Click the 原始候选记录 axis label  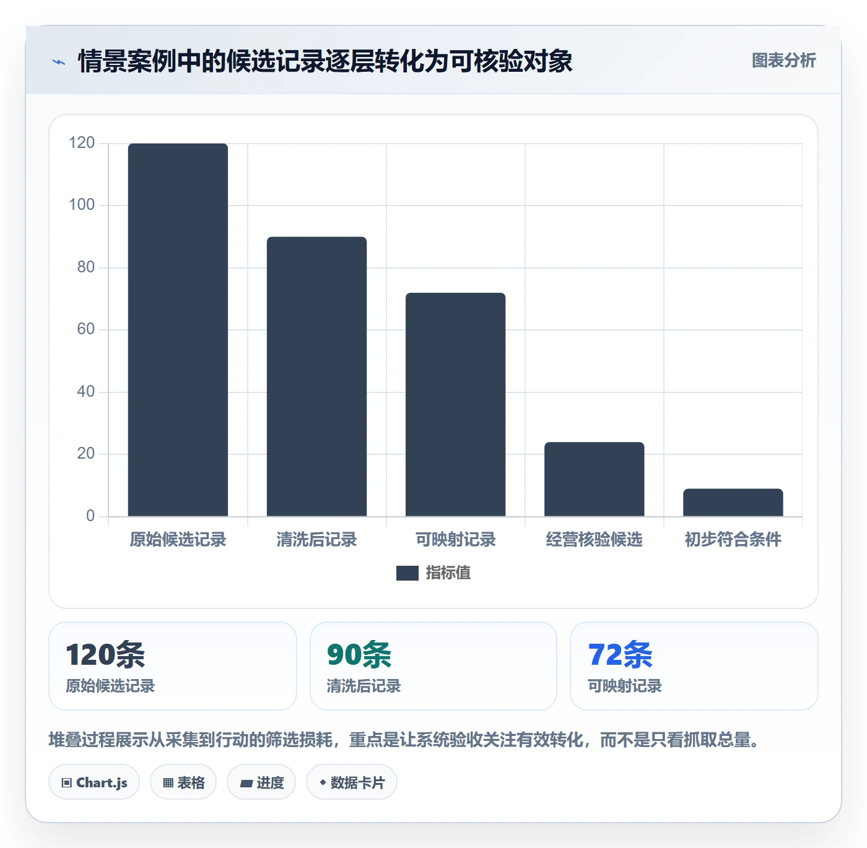coord(178,540)
